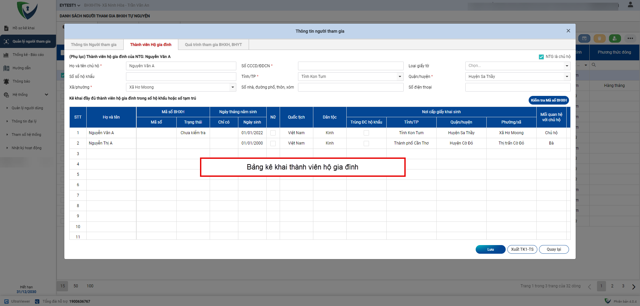
Task: Click the Kiểm tra Mã số BHXH button
Action: click(x=549, y=100)
